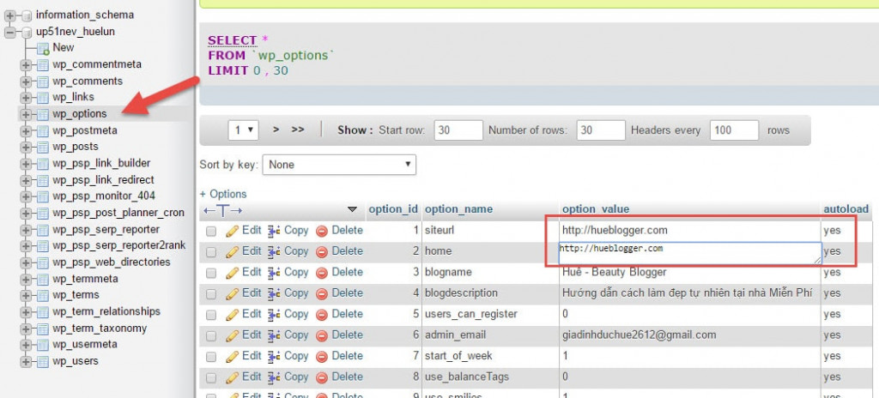
Task: Click the table icon next to wp_options
Action: (43, 114)
